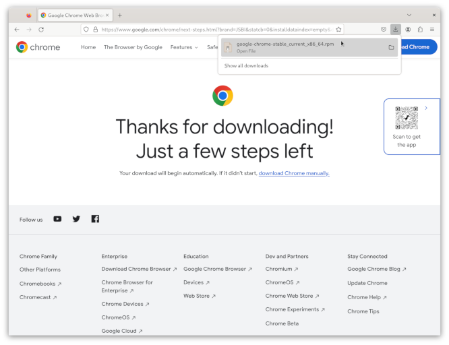Viewport: 449px width, 345px height.
Task: Open the Other Platforms footer link
Action: [x=40, y=270]
